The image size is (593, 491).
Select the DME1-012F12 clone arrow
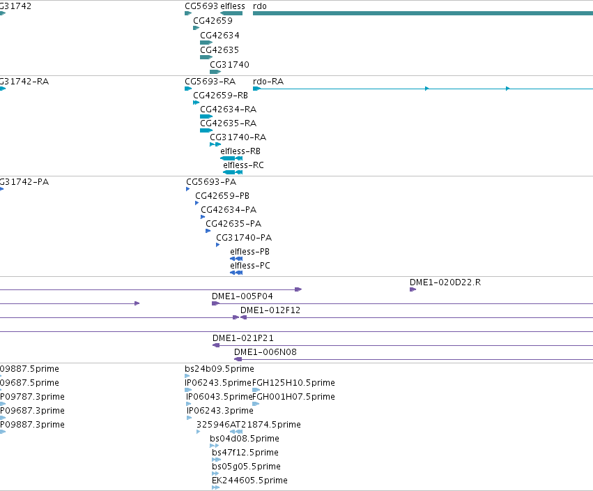pyautogui.click(x=244, y=317)
